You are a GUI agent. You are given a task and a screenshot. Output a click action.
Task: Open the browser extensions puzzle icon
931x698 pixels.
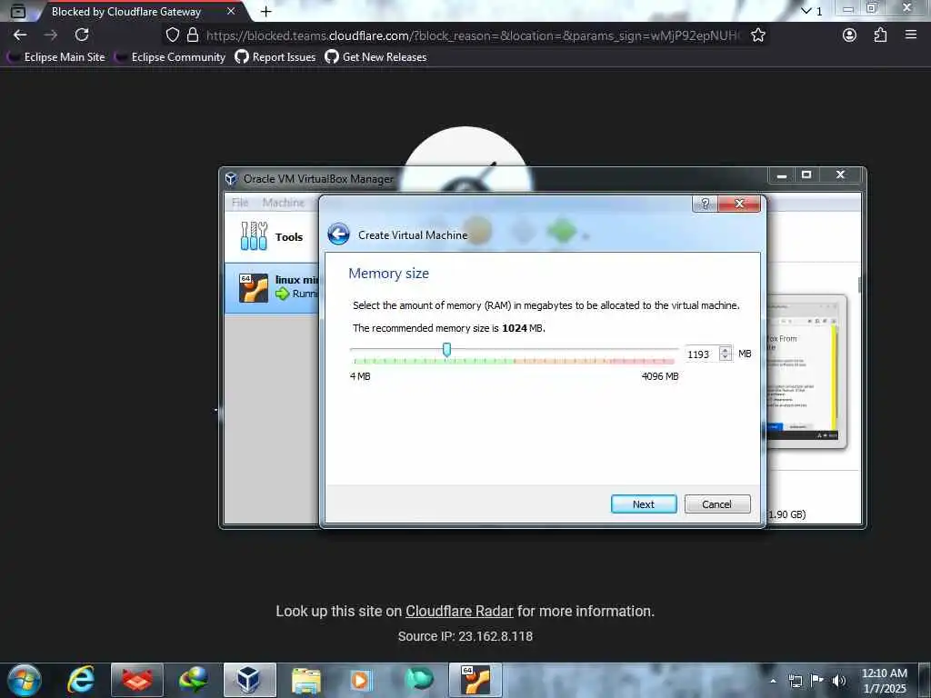(x=880, y=35)
